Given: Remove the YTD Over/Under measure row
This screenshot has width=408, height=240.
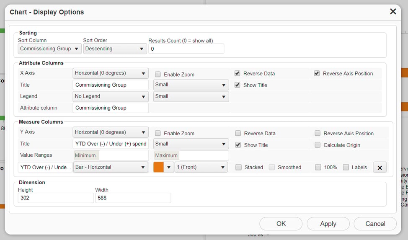Looking at the screenshot, I should (x=380, y=168).
